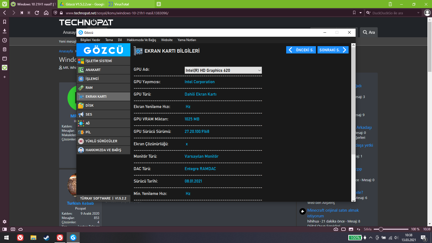Open the Downloads side panel

4,31
